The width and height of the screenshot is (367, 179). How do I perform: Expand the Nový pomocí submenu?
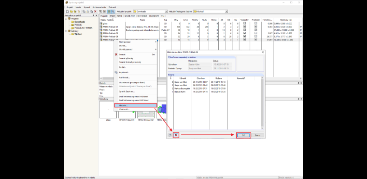point(136,42)
